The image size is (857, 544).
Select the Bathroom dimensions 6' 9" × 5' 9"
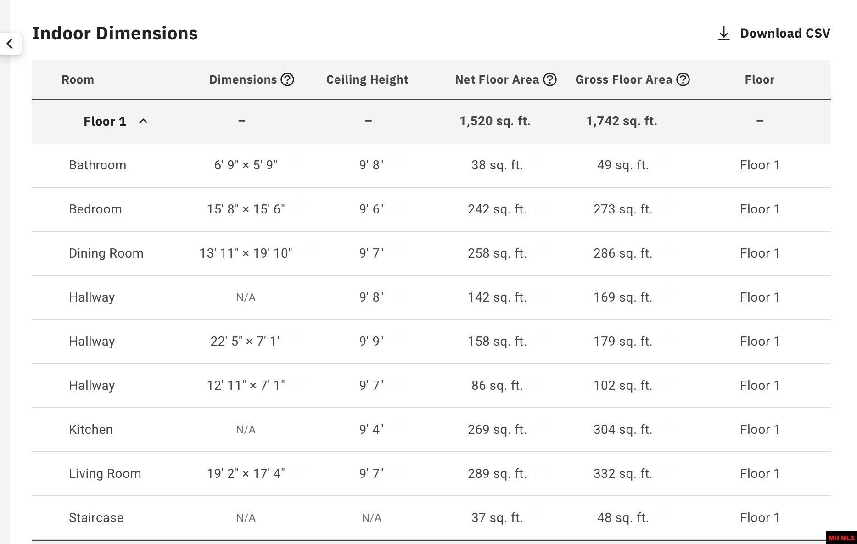(246, 165)
